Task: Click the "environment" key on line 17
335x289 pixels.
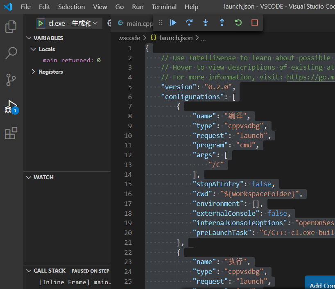Action: click(218, 203)
